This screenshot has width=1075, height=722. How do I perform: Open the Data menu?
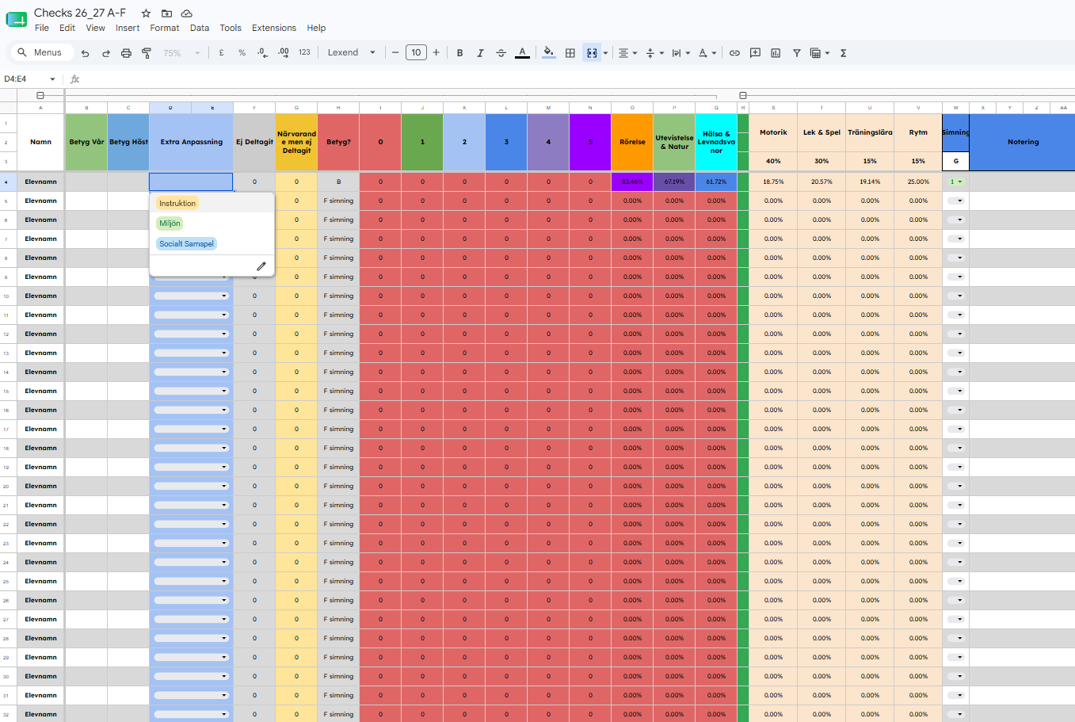(x=200, y=28)
